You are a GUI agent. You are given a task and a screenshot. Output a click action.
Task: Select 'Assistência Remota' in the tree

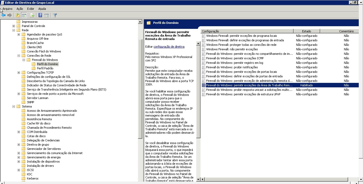pyautogui.click(x=39, y=119)
